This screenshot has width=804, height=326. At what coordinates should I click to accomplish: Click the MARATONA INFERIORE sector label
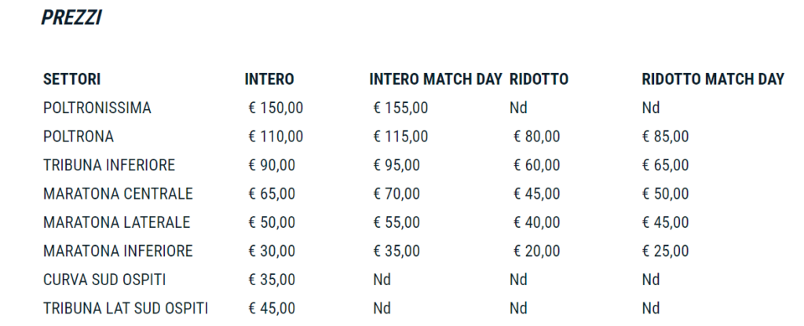point(118,251)
